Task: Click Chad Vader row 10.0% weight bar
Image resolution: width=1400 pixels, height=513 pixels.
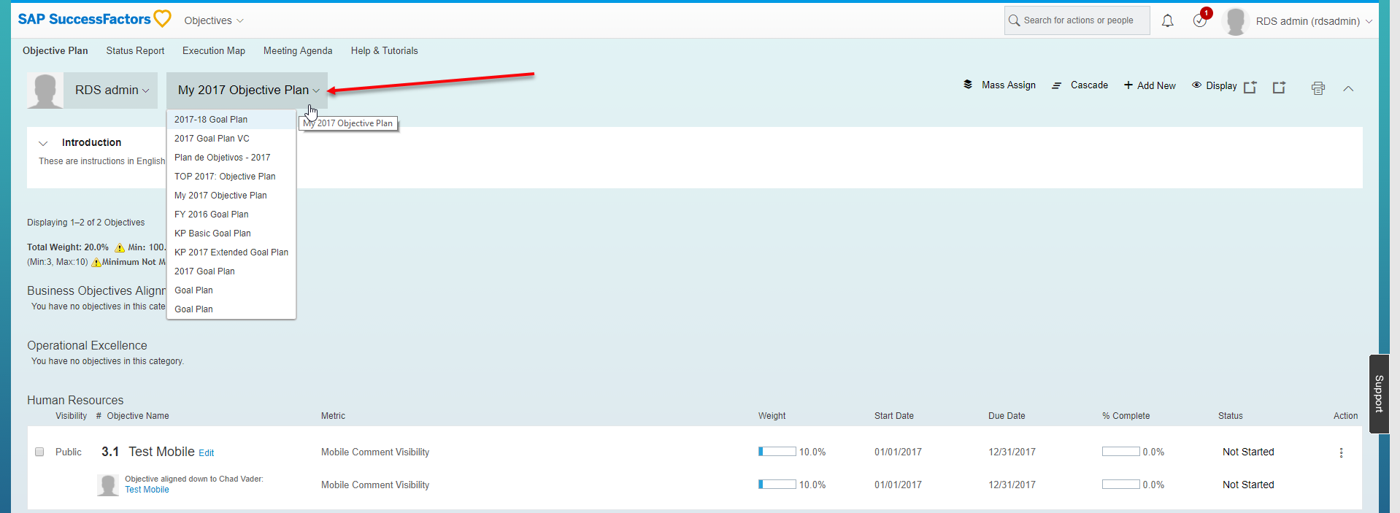Action: pyautogui.click(x=777, y=485)
